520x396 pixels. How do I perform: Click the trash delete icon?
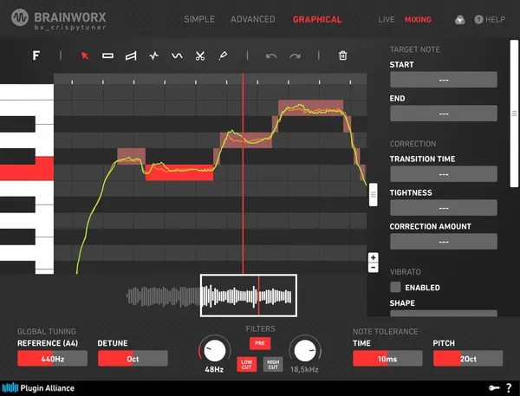tap(343, 55)
